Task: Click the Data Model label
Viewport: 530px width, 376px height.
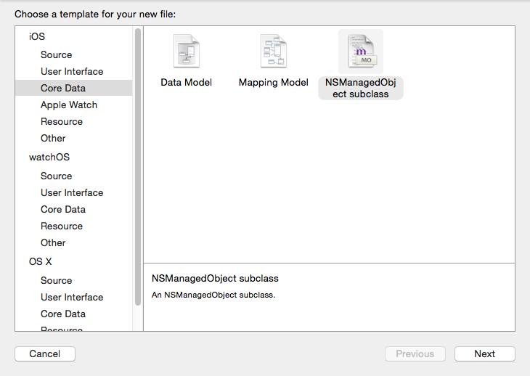Action: [x=187, y=83]
